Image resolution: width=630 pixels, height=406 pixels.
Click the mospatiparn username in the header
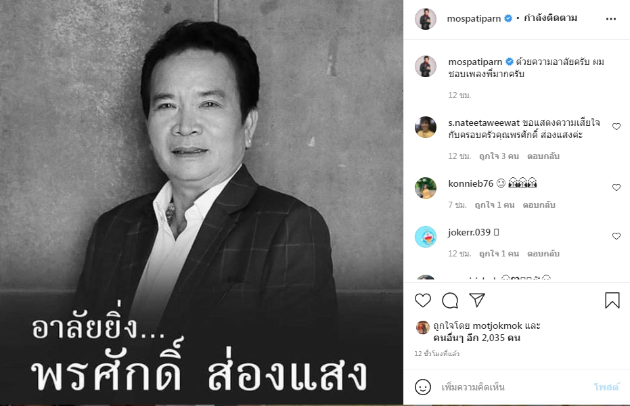point(474,18)
